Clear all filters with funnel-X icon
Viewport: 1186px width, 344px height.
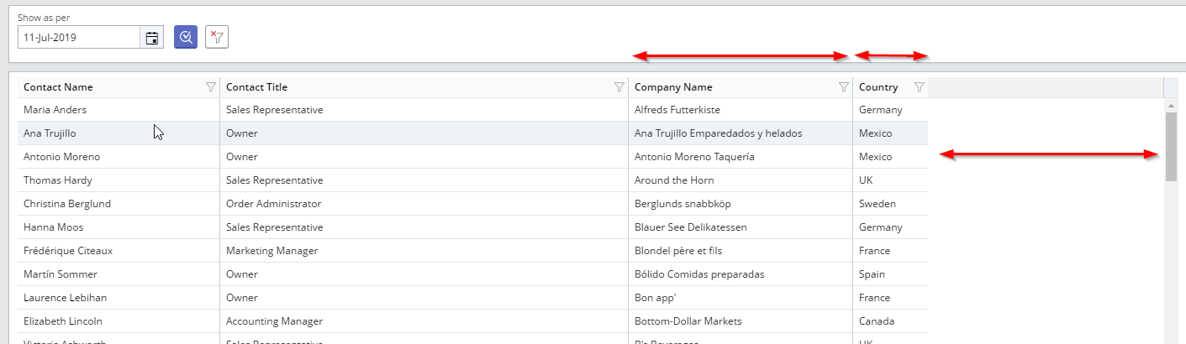pos(217,38)
